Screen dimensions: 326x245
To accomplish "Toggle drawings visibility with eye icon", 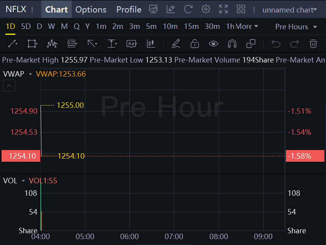I will (x=213, y=44).
